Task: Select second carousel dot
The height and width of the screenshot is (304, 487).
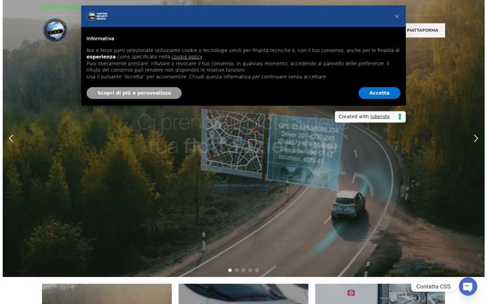Action: [237, 270]
